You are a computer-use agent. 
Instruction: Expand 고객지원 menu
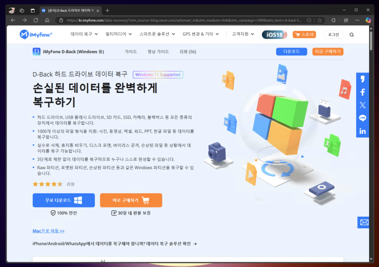coord(243,34)
